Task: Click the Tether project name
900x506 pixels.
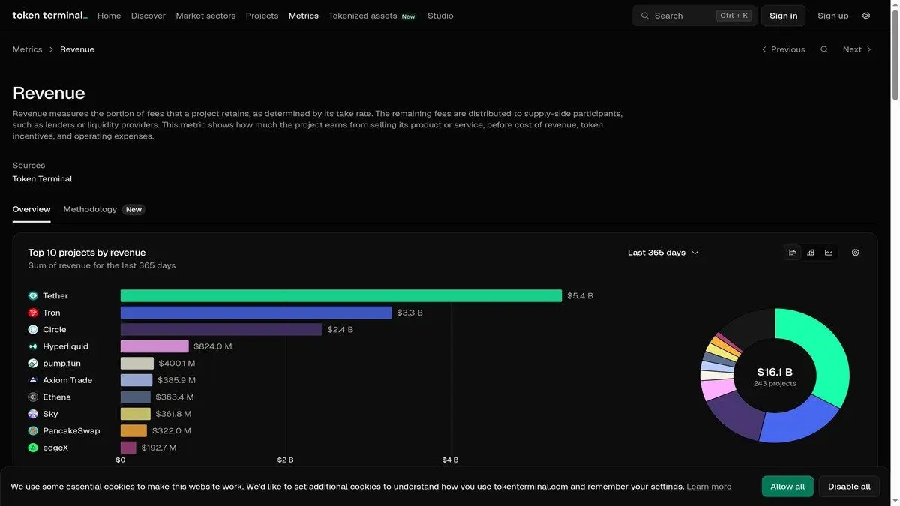Action: [55, 296]
